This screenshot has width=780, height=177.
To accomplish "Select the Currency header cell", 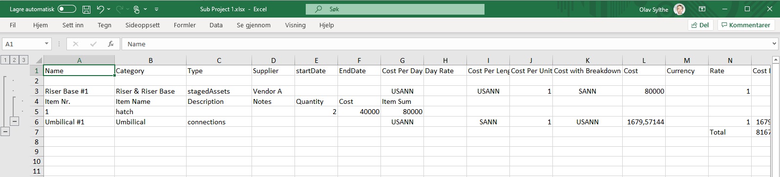I will (x=687, y=71).
